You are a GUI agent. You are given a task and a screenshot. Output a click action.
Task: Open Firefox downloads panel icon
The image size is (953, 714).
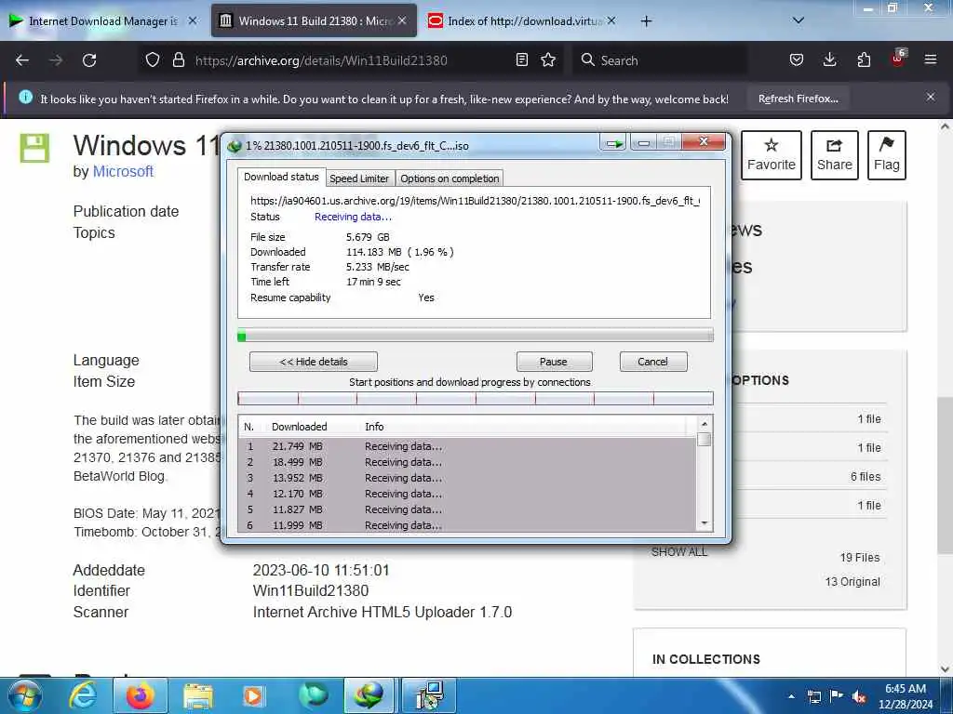(x=829, y=60)
